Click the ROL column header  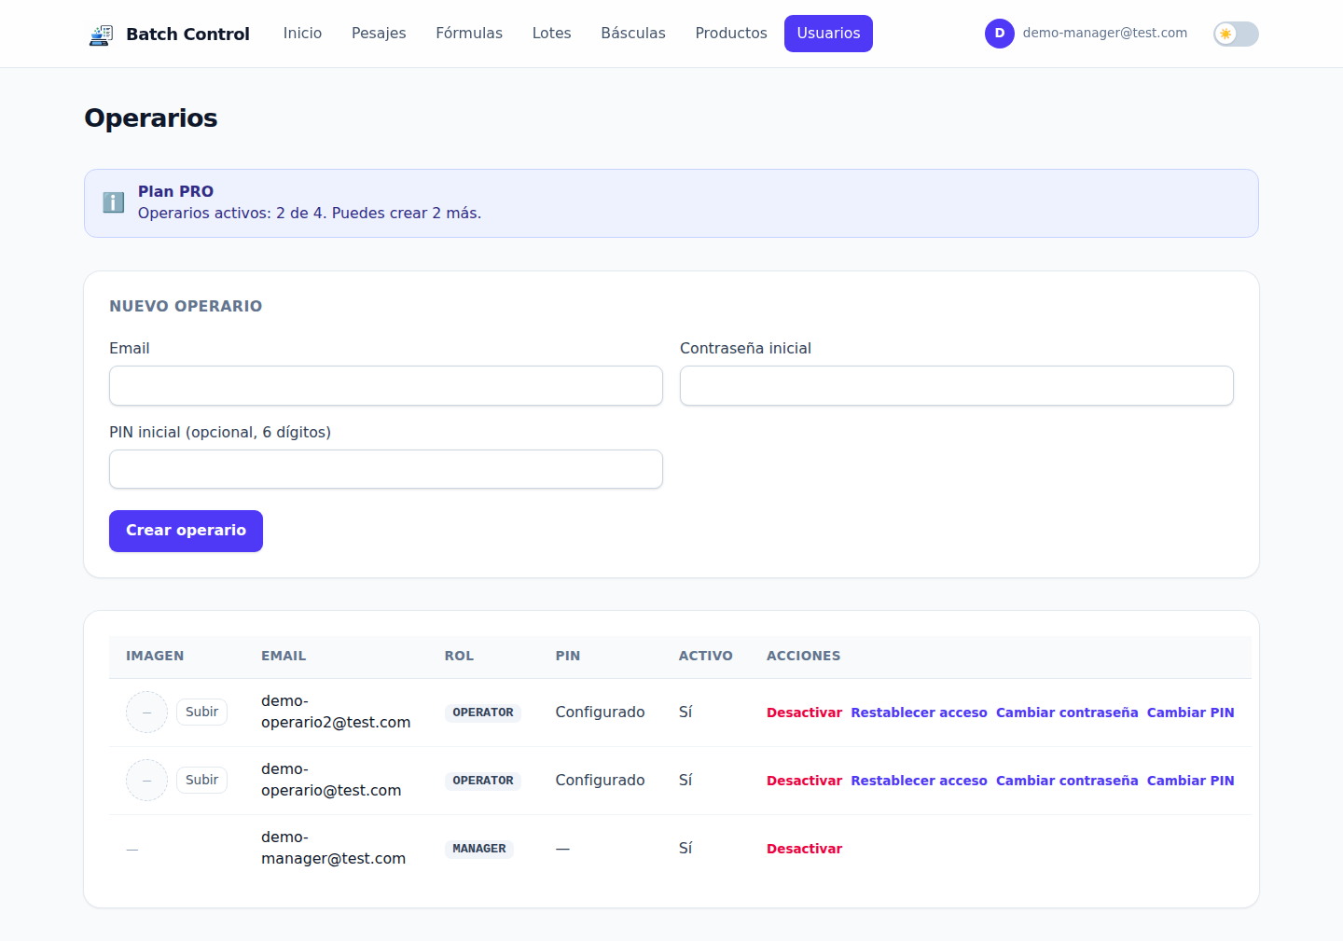[x=459, y=657]
